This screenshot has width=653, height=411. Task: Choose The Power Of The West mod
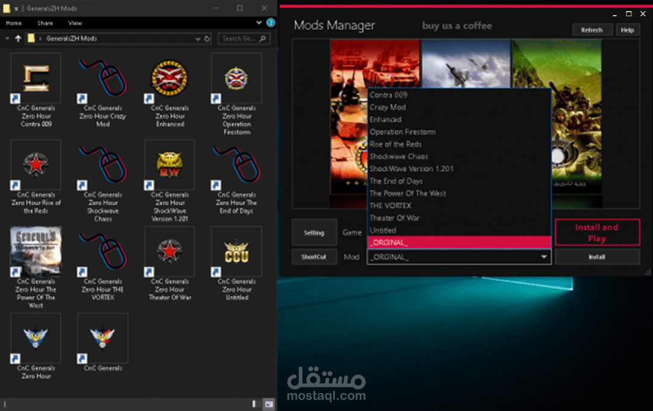point(459,193)
